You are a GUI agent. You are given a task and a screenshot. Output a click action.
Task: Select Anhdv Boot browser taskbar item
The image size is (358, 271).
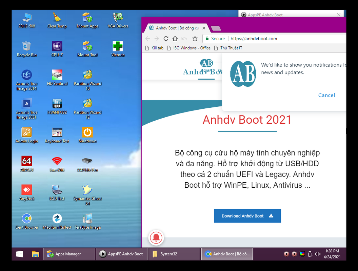pyautogui.click(x=227, y=254)
